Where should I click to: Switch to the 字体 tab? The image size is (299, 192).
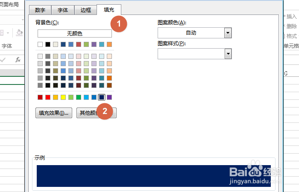coord(63,10)
